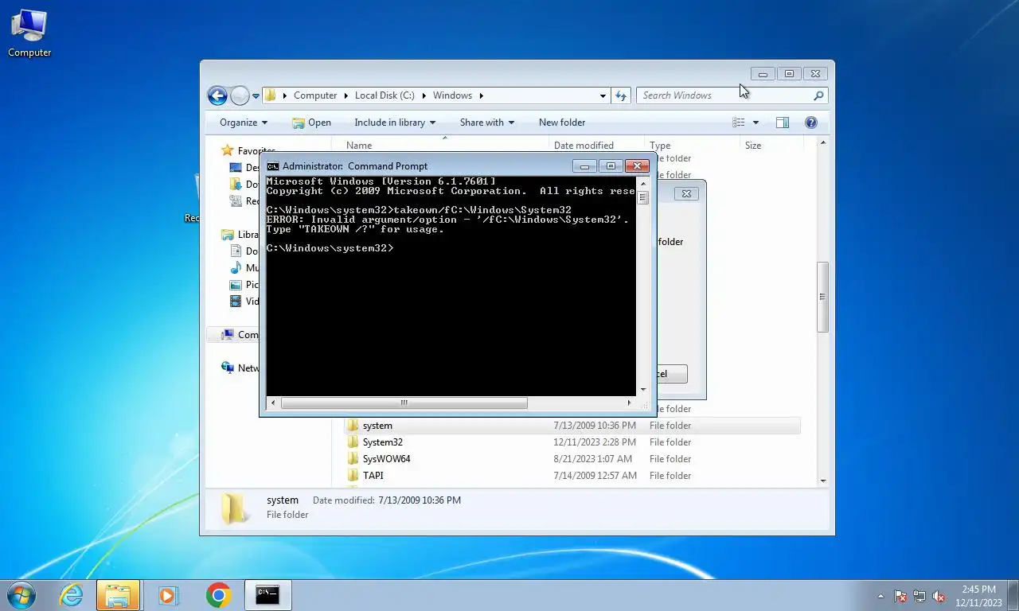Viewport: 1019px width, 611px height.
Task: Open the views more options dropdown arrow
Action: click(755, 123)
